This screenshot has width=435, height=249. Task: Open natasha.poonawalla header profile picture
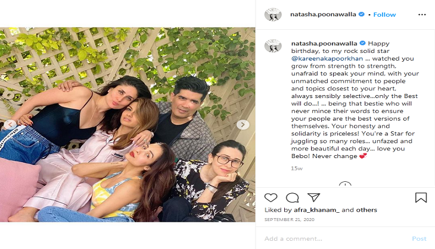coord(273,14)
